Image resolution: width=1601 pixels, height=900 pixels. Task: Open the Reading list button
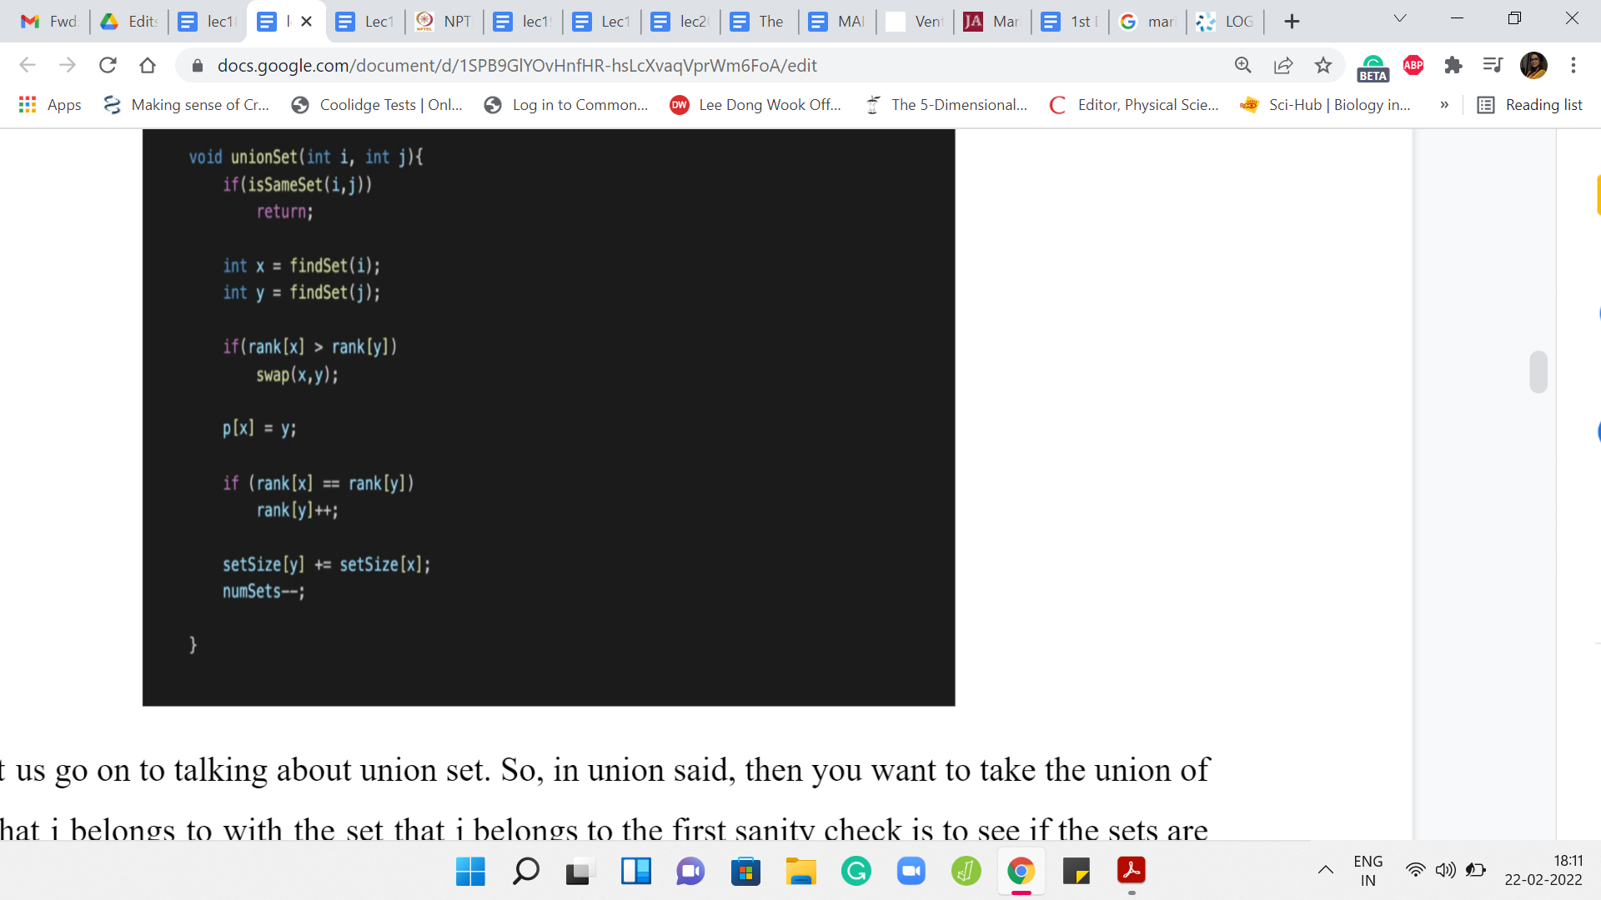click(1530, 105)
